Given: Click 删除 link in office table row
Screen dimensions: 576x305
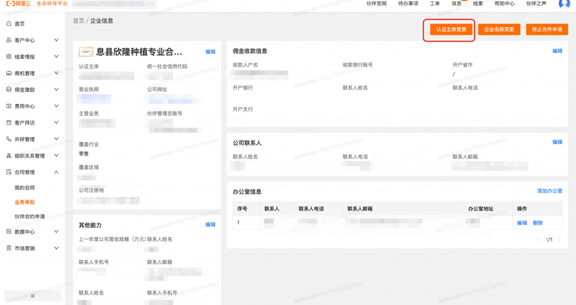Looking at the screenshot, I should (537, 223).
